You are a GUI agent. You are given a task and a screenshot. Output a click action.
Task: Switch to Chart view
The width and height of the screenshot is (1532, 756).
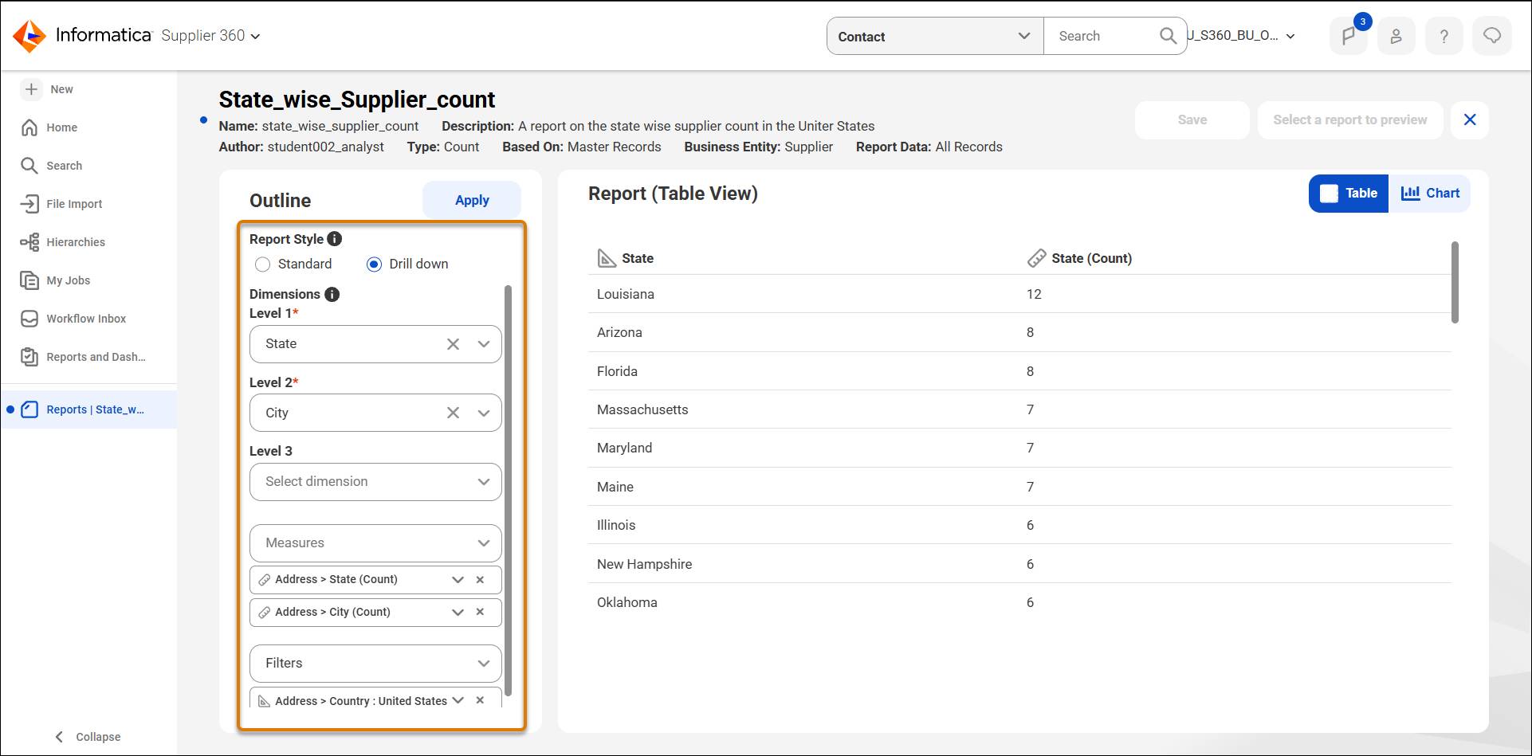(x=1430, y=194)
